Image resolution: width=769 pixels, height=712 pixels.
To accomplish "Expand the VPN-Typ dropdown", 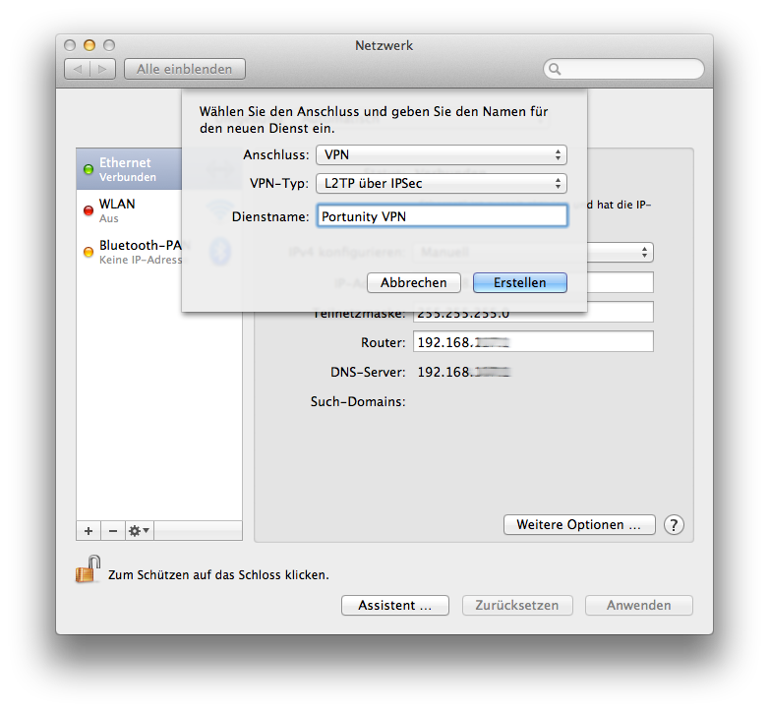I will 441,183.
